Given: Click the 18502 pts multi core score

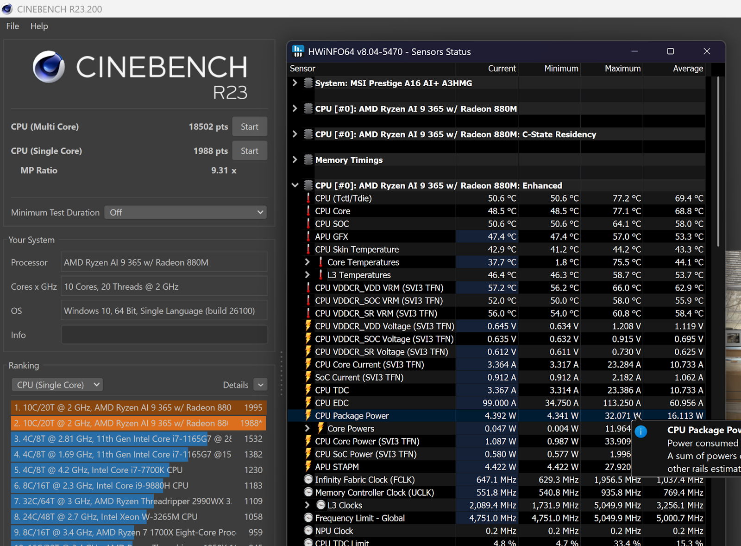Looking at the screenshot, I should [208, 127].
